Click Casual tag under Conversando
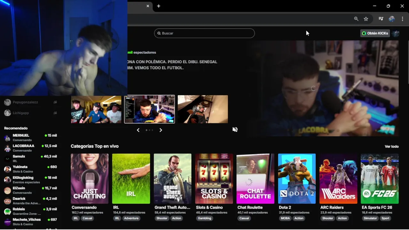 coord(87,218)
